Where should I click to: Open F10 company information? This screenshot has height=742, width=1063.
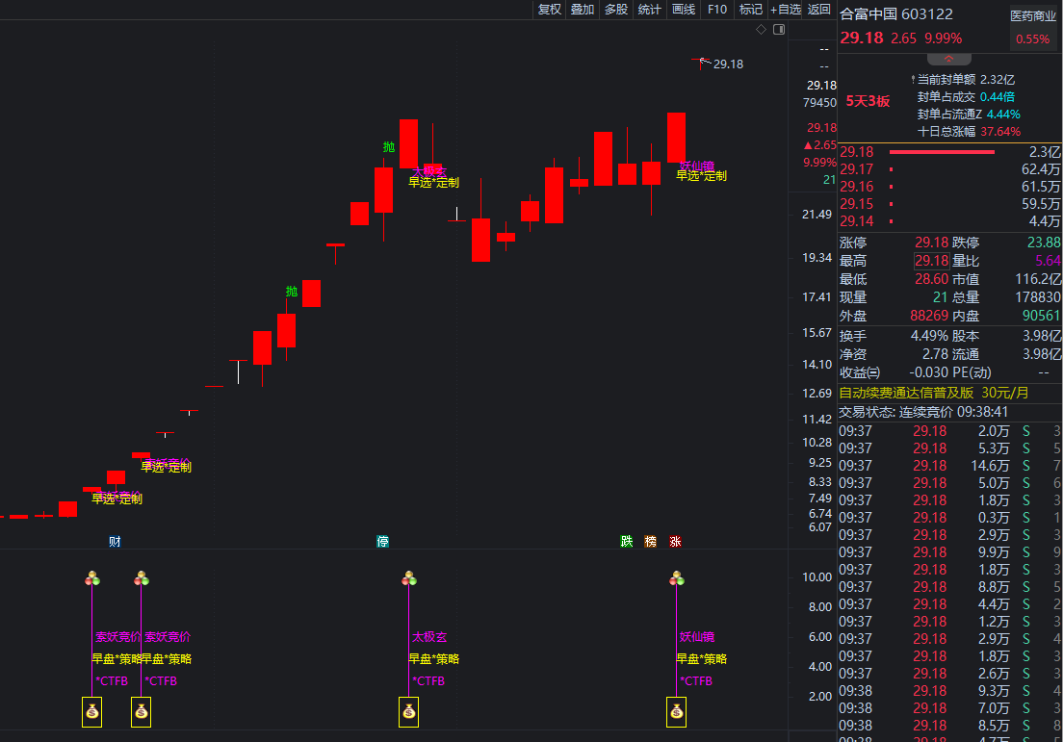(x=717, y=10)
